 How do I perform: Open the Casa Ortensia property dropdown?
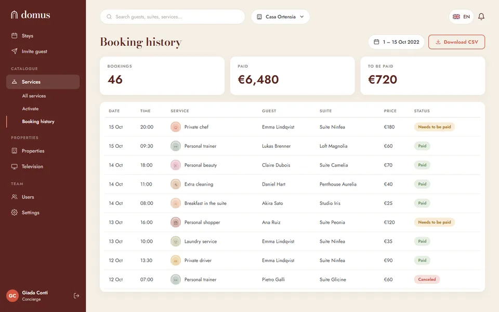point(280,17)
